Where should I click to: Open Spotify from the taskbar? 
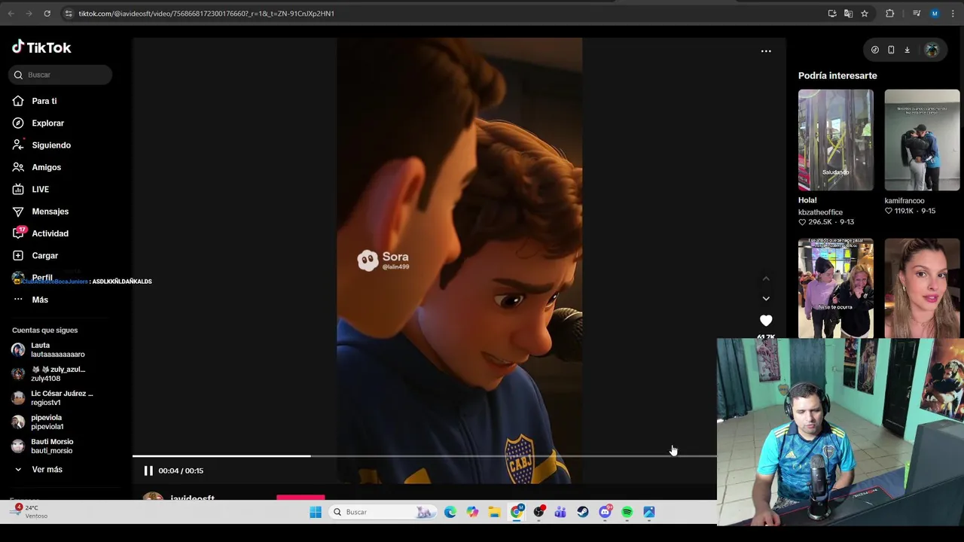coord(627,512)
